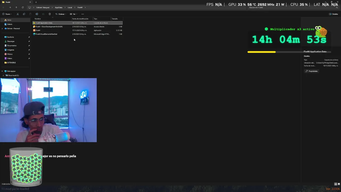This screenshot has height=192, width=341.
Task: Expand chevron after FiveM in address bar
Action: [85, 7]
